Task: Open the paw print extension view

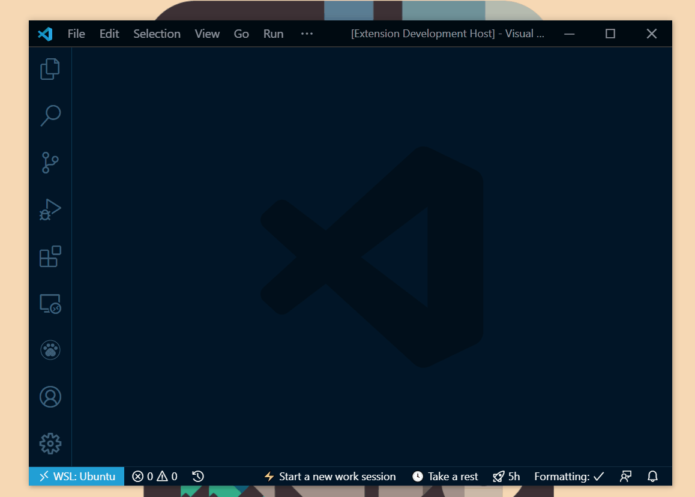Action: (50, 350)
